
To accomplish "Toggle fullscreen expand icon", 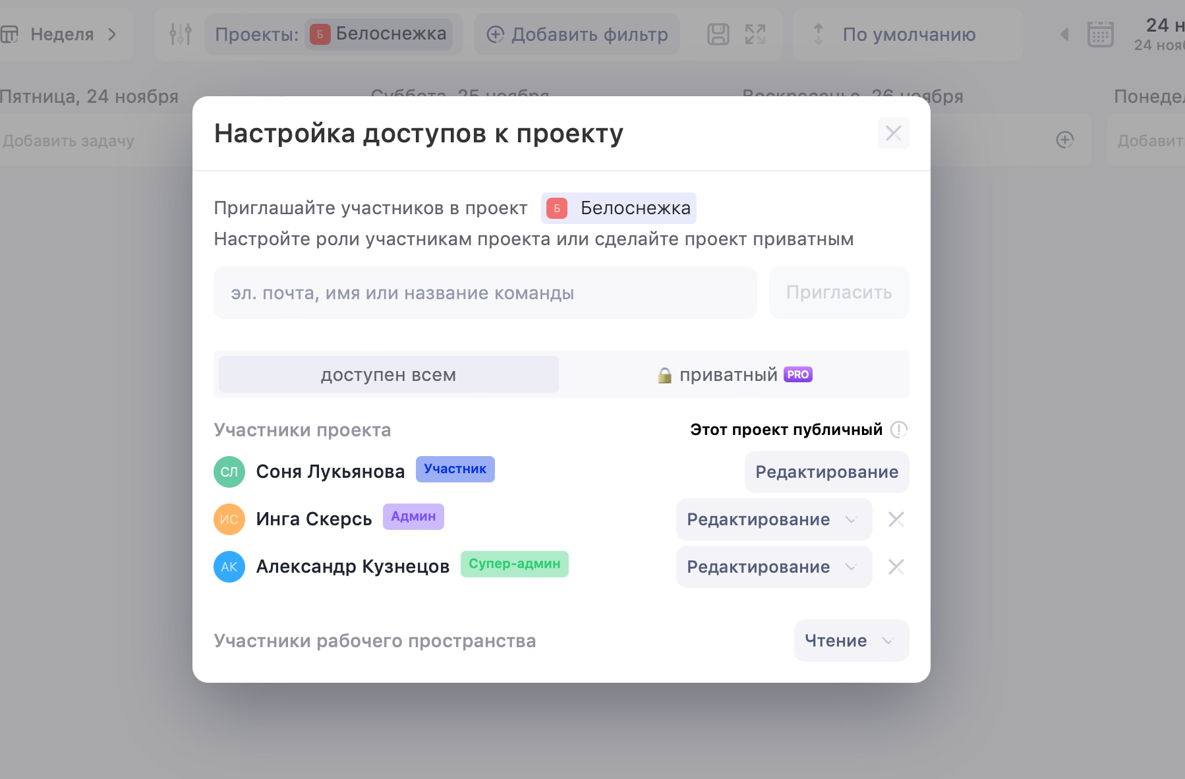I will tap(755, 34).
